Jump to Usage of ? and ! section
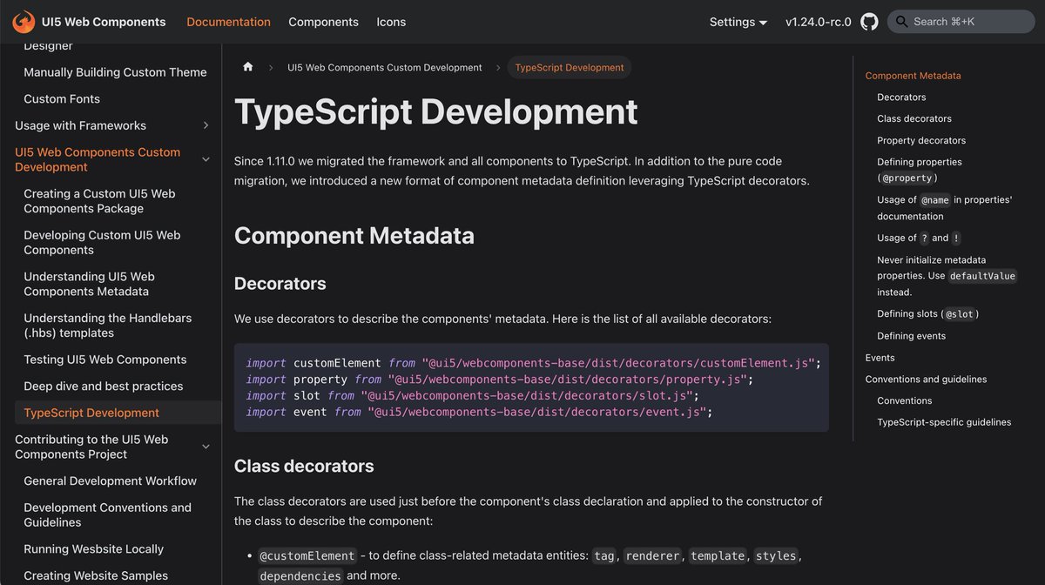Viewport: 1045px width, 585px height. [919, 238]
